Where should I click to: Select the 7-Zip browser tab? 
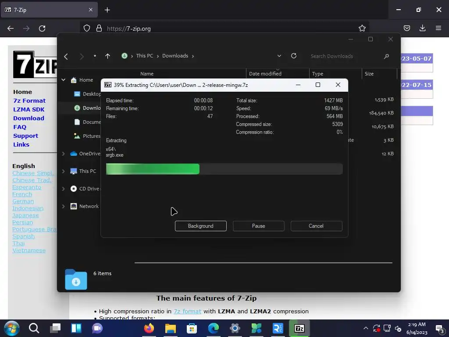click(49, 10)
